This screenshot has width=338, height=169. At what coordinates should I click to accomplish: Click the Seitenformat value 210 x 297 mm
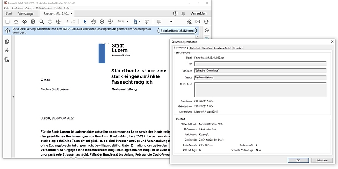(x=206, y=145)
